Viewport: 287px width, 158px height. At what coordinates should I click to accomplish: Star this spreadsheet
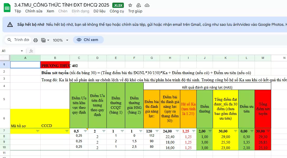[130, 5]
